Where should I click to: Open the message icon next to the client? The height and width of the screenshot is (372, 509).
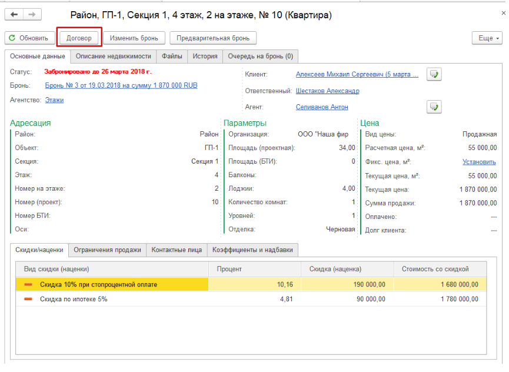[434, 74]
